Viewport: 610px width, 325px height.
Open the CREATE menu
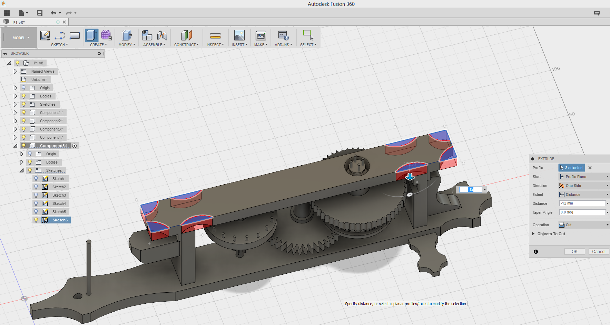98,45
